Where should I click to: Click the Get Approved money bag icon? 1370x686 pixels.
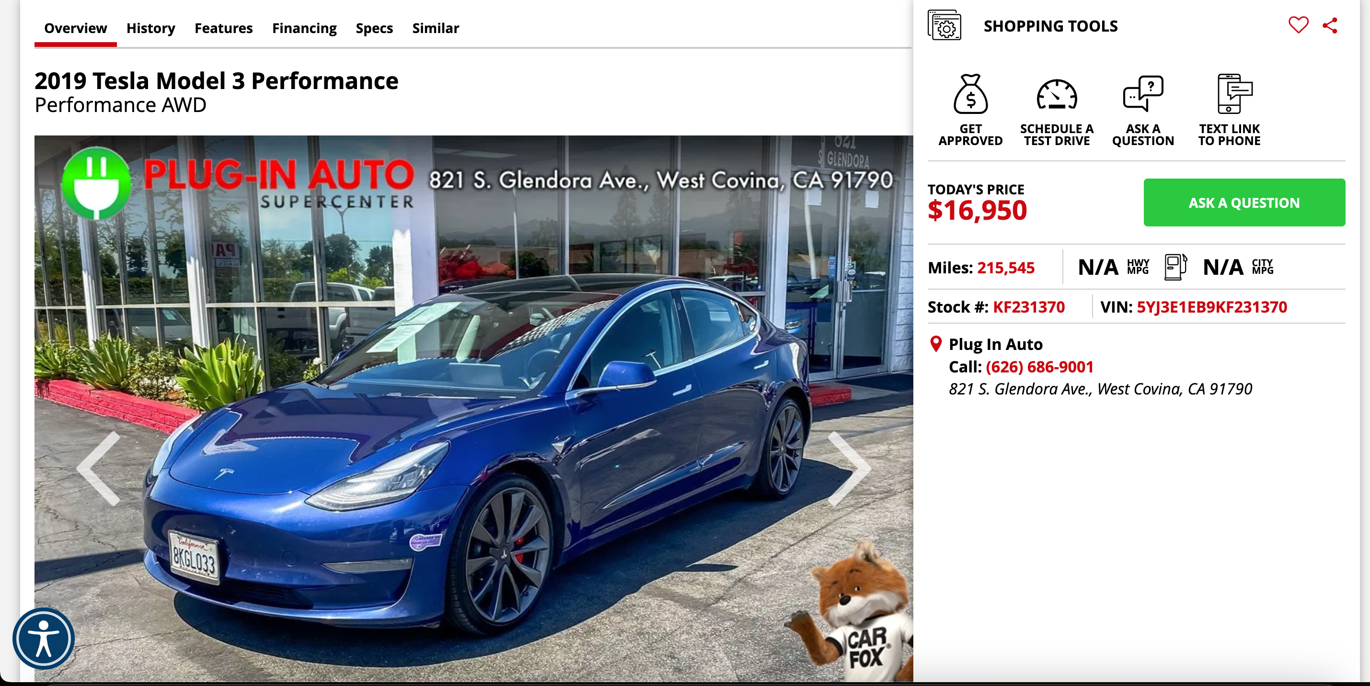click(970, 94)
